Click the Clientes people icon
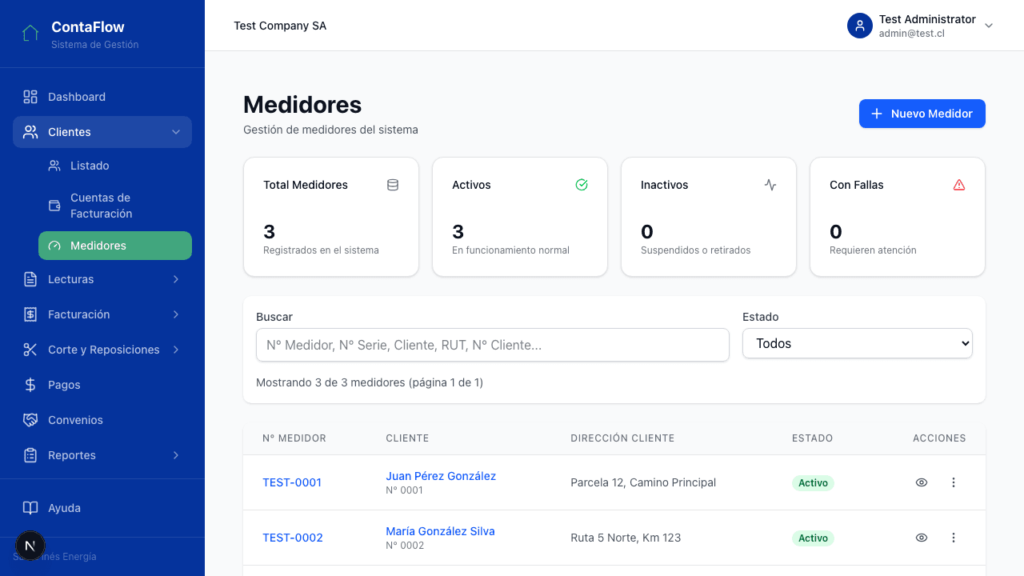This screenshot has height=576, width=1024. (30, 132)
